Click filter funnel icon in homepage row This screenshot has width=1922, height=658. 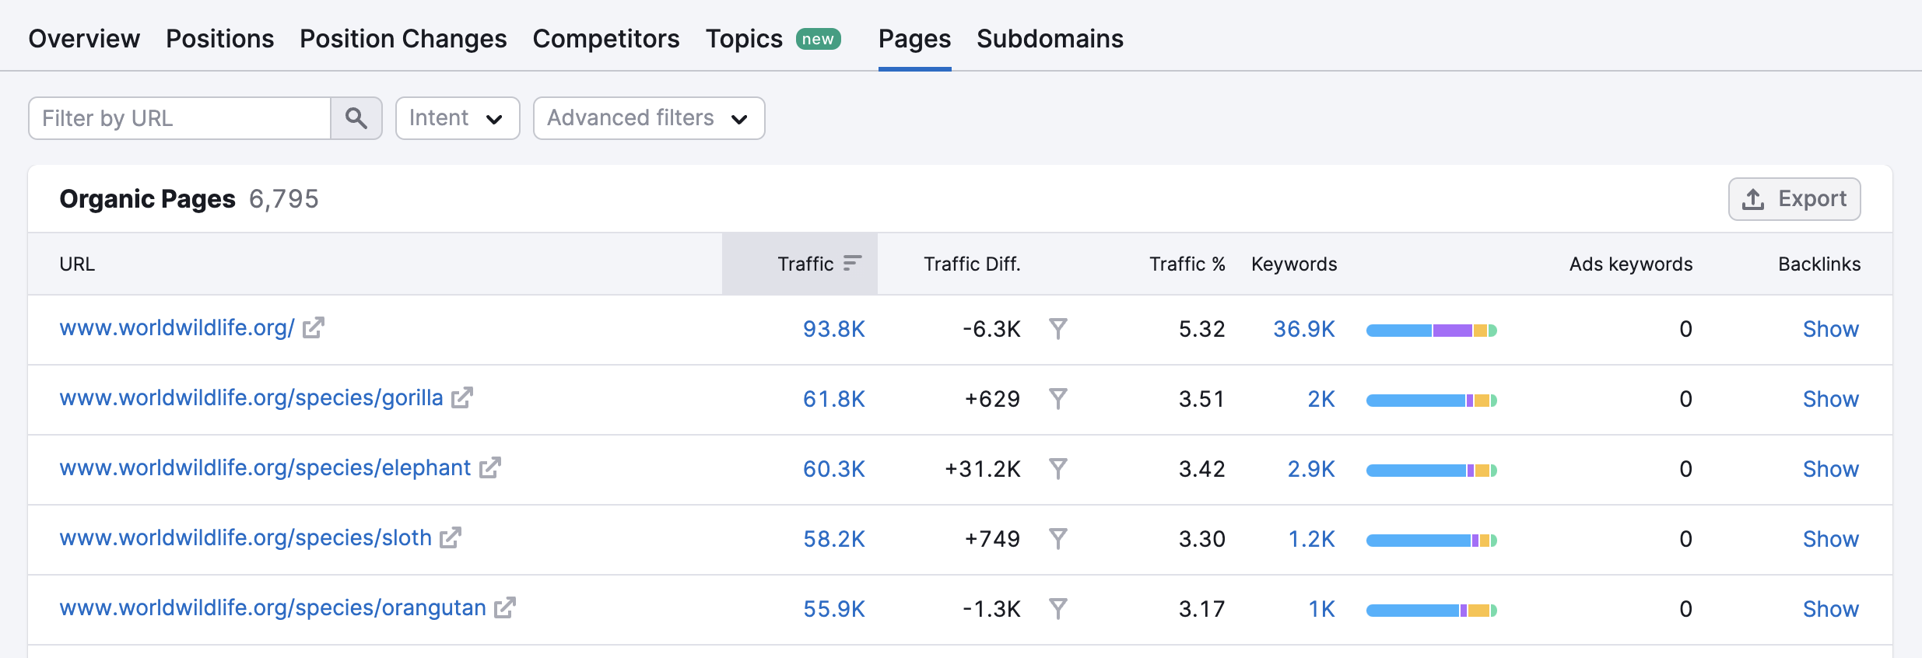(1057, 329)
